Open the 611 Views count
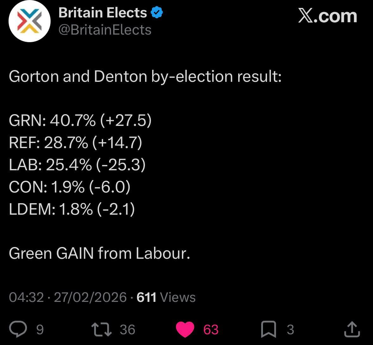Screen dimensions: 373x345 pos(166,297)
